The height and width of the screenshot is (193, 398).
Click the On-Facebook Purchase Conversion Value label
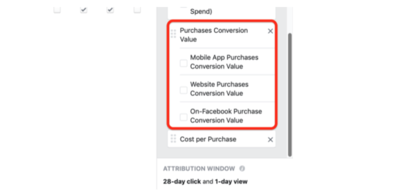pyautogui.click(x=226, y=116)
